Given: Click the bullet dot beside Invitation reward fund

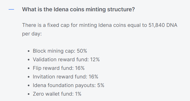Looking at the screenshot, I should click(x=29, y=77).
